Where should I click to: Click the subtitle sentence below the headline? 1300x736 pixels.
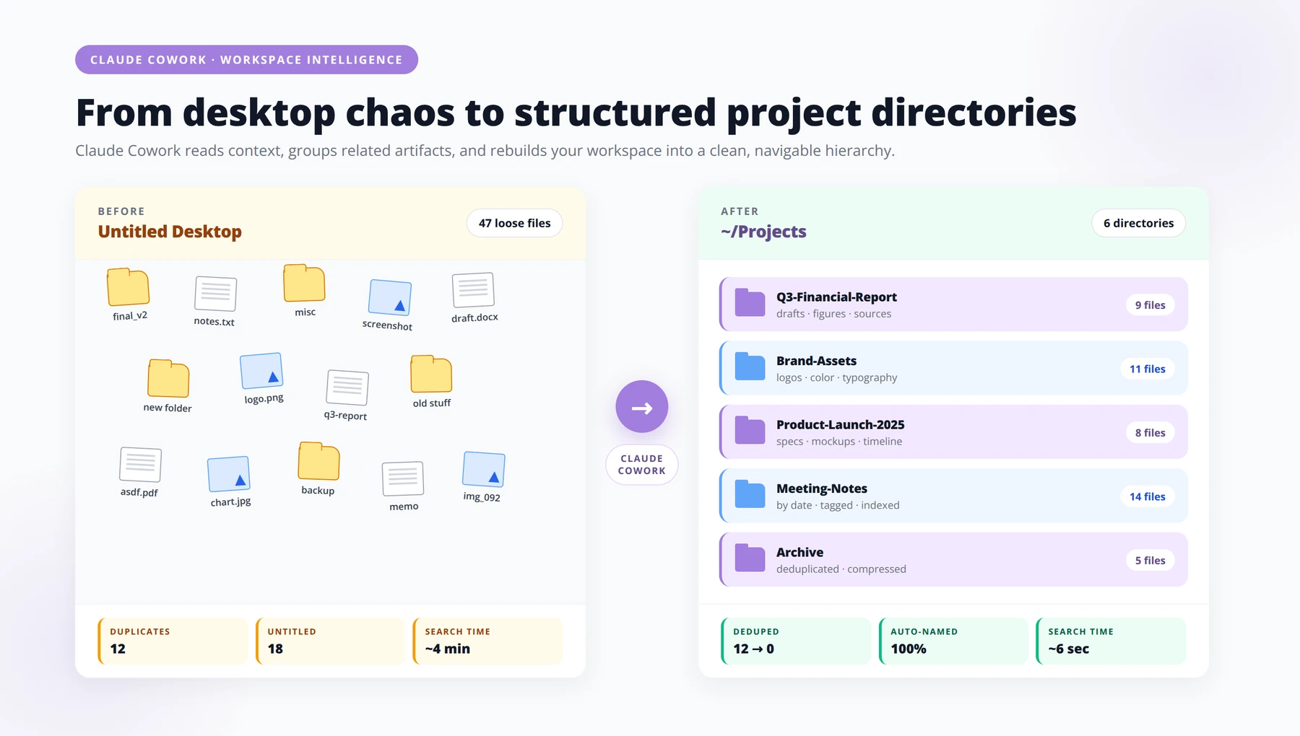coord(485,151)
